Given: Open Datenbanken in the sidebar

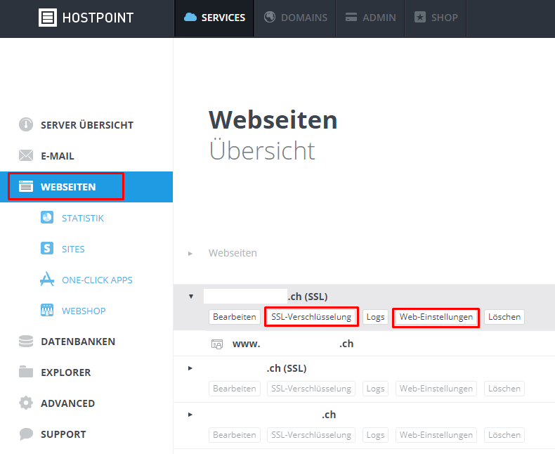Looking at the screenshot, I should coord(86,342).
